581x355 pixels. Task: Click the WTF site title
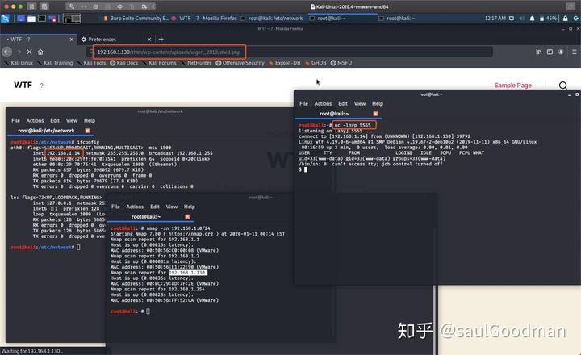[23, 86]
